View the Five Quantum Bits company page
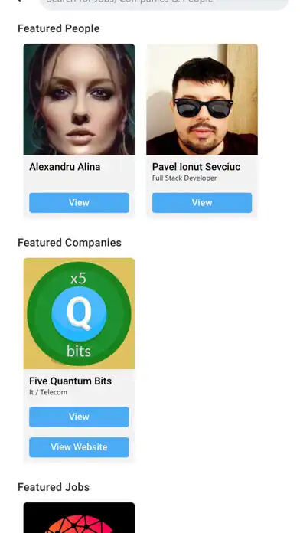Viewport: 300px width, 533px height. click(x=79, y=417)
